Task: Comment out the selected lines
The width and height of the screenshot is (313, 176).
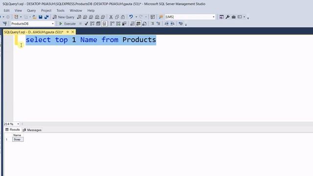Action: coord(153,23)
